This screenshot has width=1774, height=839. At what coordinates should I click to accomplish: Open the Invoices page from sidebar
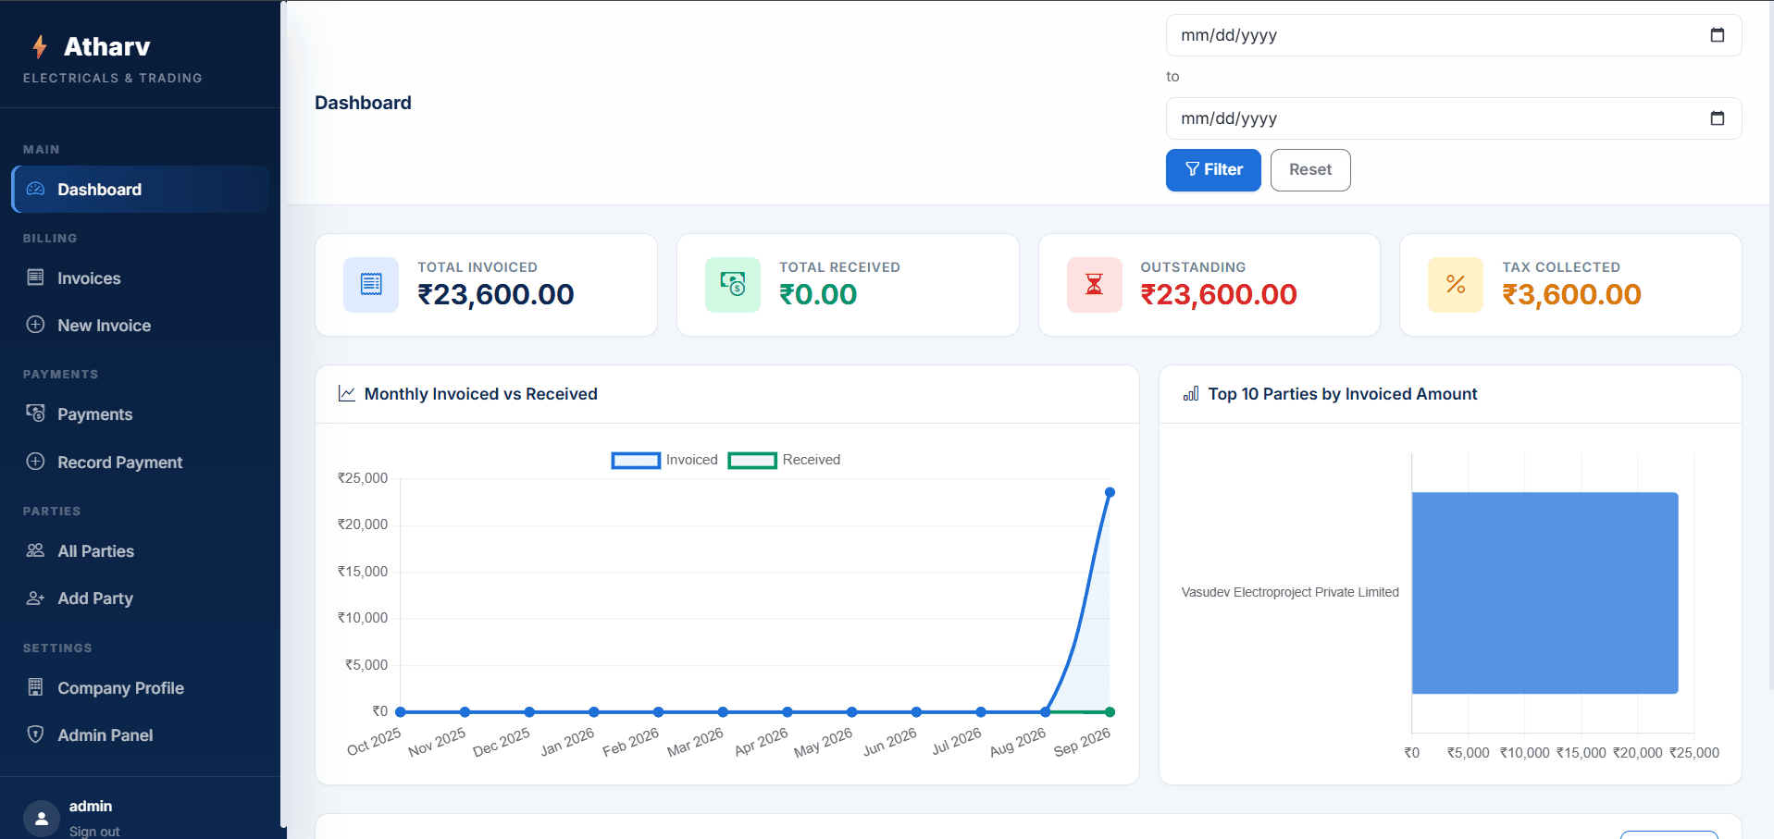pos(141,278)
